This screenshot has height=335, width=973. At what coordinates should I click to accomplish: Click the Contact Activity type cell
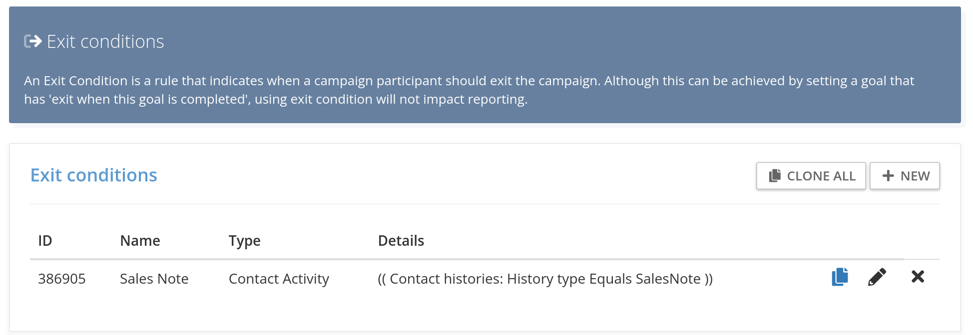279,279
